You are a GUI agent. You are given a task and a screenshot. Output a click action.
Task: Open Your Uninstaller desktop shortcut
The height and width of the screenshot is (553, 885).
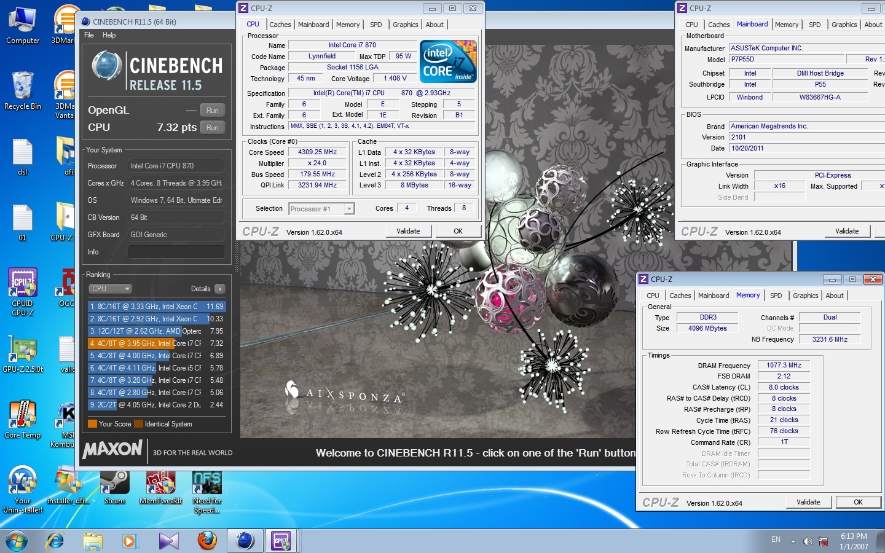[23, 490]
